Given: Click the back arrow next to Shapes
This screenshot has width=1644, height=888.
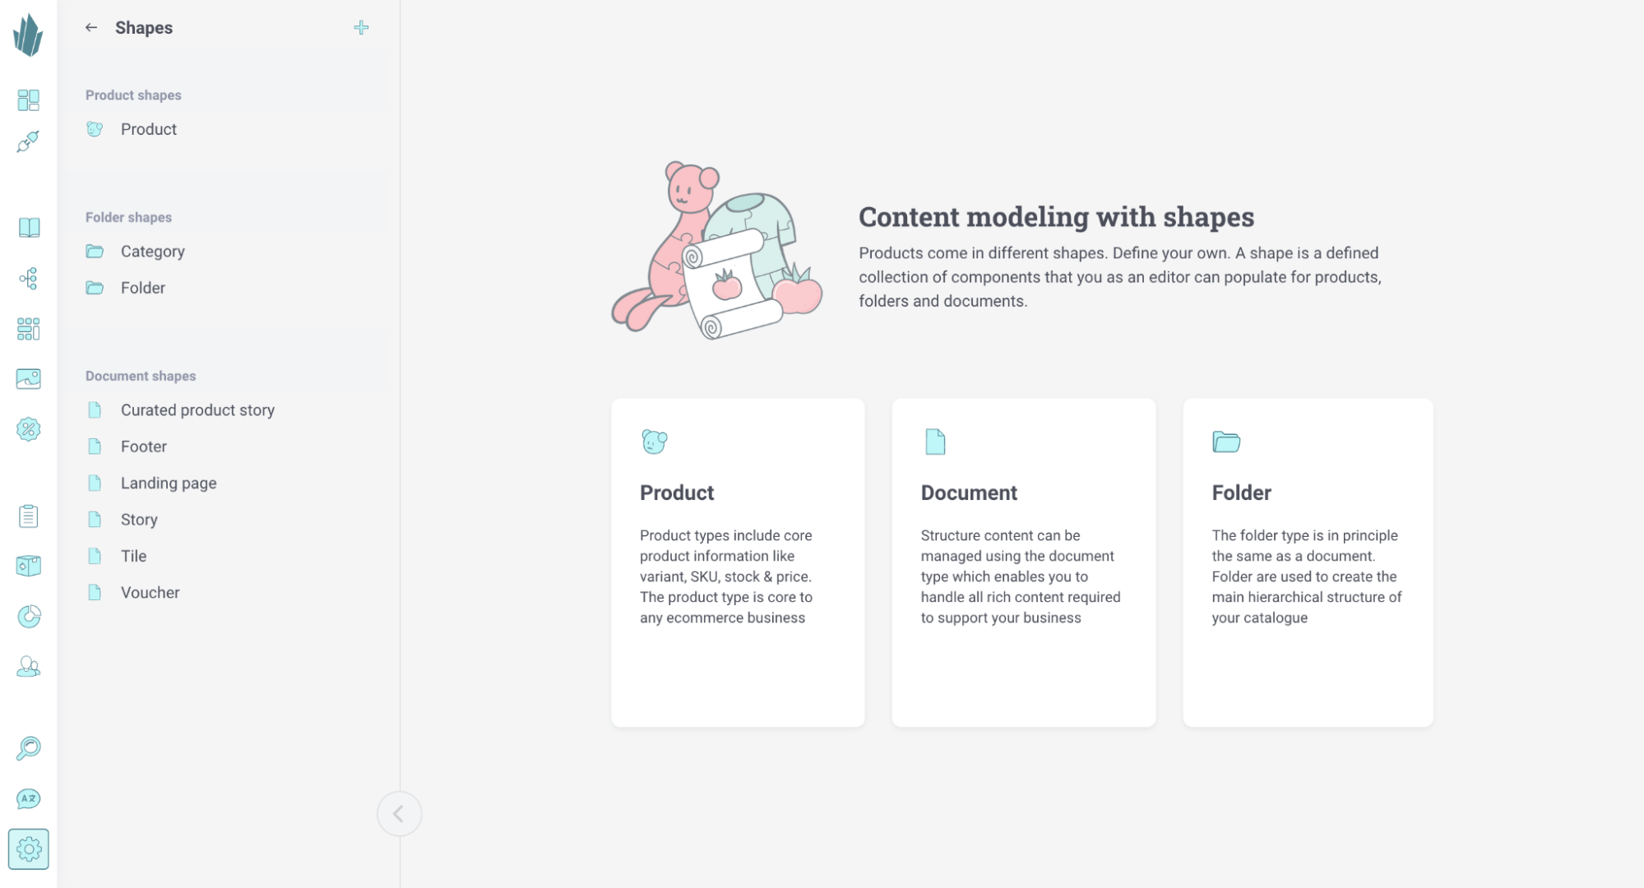Looking at the screenshot, I should point(90,27).
